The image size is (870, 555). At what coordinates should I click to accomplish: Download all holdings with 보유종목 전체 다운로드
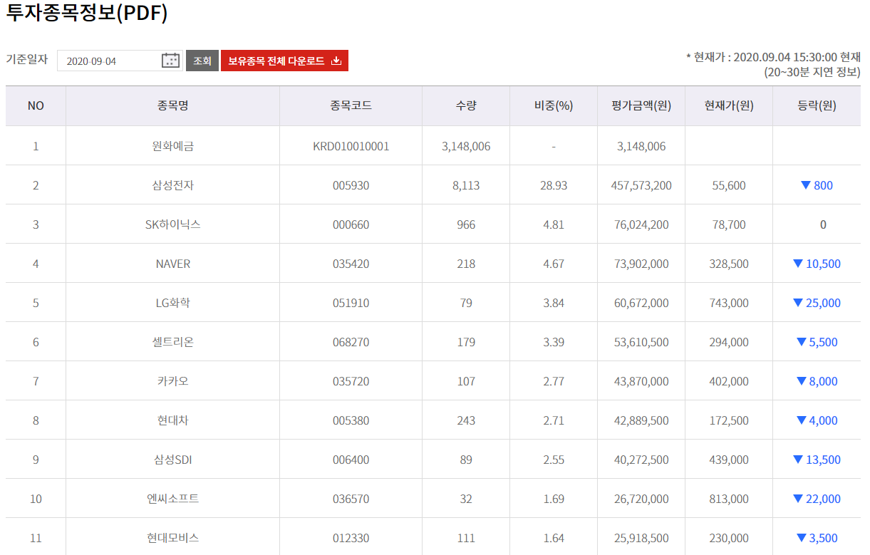284,61
